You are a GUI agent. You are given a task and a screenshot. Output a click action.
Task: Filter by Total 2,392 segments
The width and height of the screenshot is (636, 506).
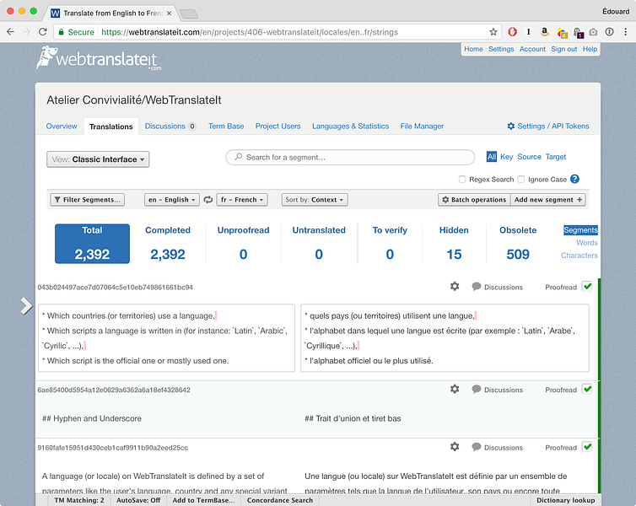point(92,244)
